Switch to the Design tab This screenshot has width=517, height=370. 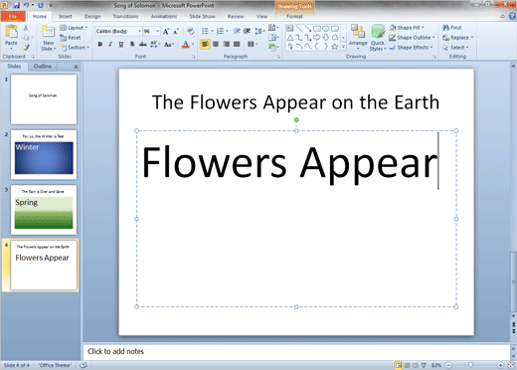[x=92, y=16]
